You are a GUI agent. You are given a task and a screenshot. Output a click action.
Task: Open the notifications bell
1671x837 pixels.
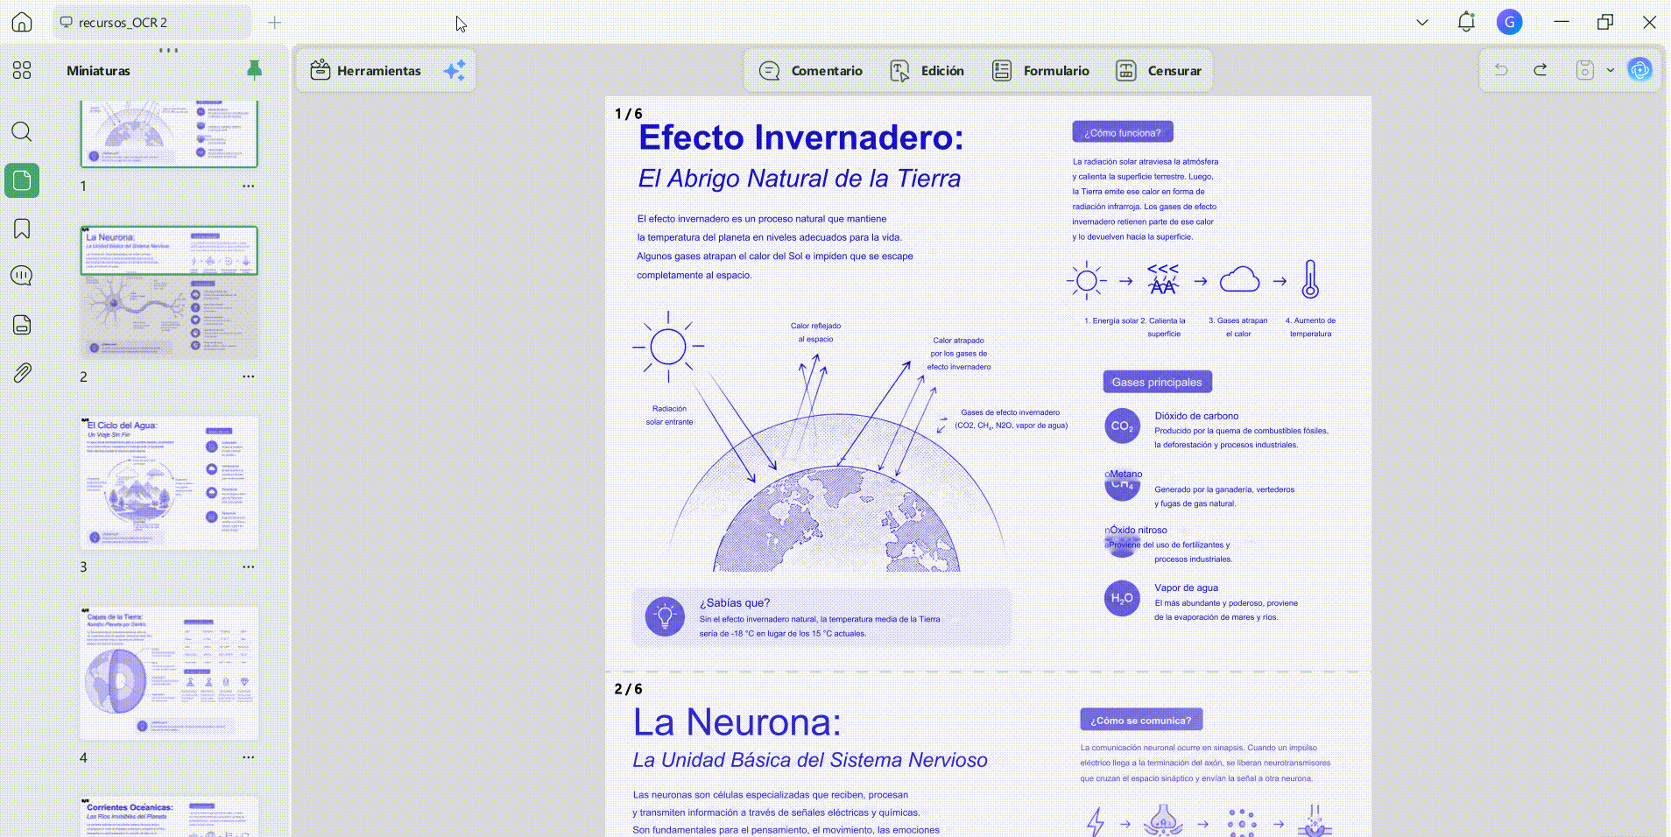click(1466, 22)
